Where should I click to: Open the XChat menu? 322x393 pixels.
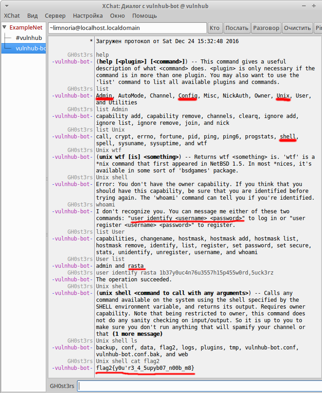pyautogui.click(x=12, y=16)
